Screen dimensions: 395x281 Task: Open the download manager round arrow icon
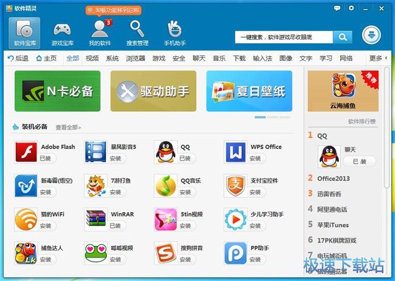coord(371,35)
